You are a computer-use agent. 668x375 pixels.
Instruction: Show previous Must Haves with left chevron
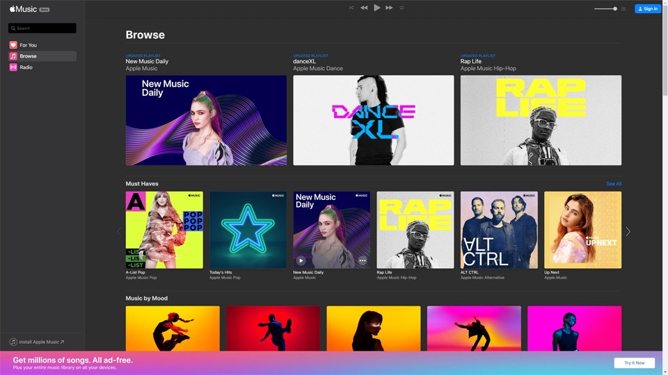click(119, 232)
